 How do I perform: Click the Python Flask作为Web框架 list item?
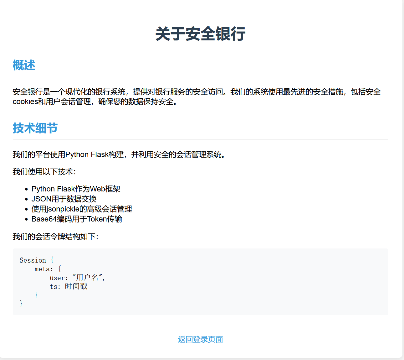[76, 189]
